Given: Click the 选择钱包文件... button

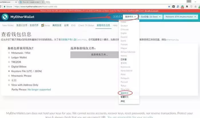Looking at the screenshot, I should [x=95, y=55].
